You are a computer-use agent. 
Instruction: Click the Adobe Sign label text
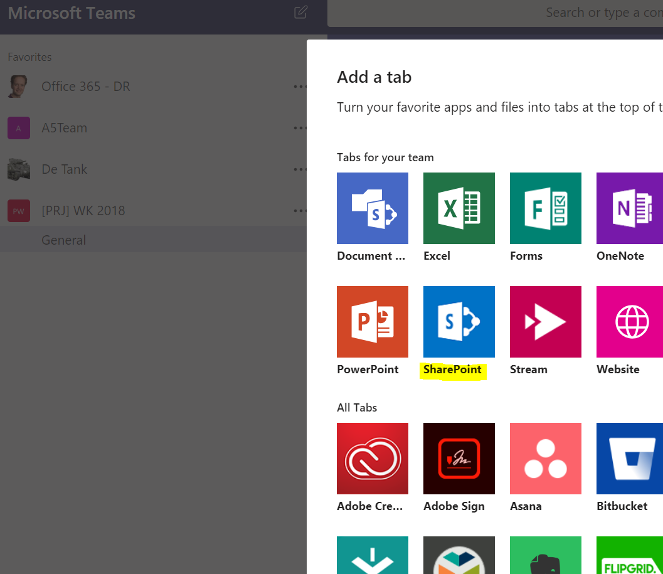(453, 506)
